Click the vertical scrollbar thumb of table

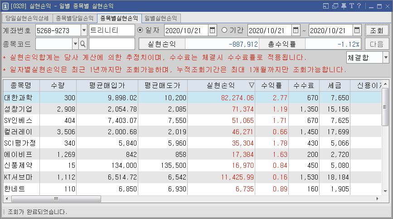pos(385,107)
